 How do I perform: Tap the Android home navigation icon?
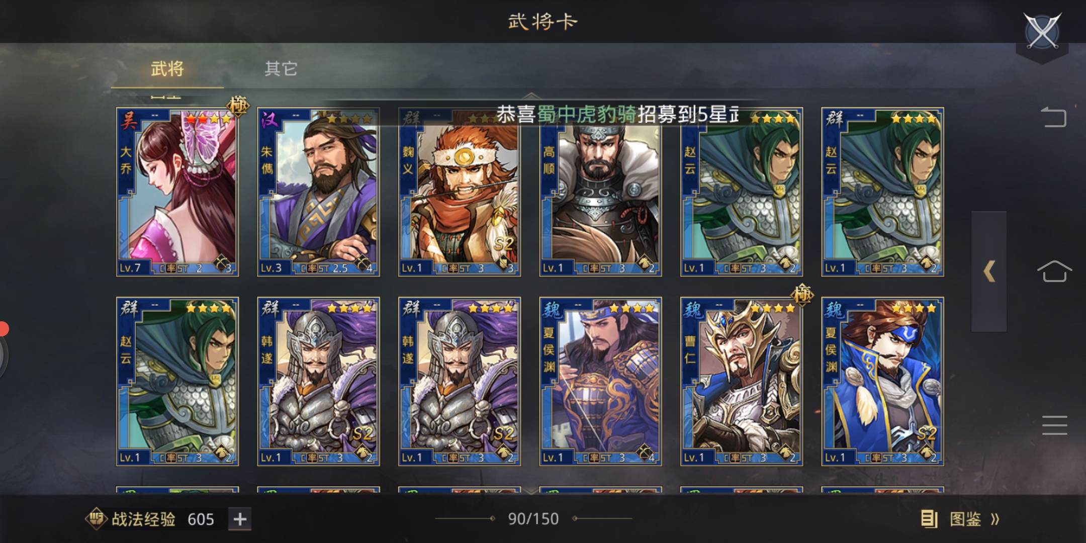1054,271
